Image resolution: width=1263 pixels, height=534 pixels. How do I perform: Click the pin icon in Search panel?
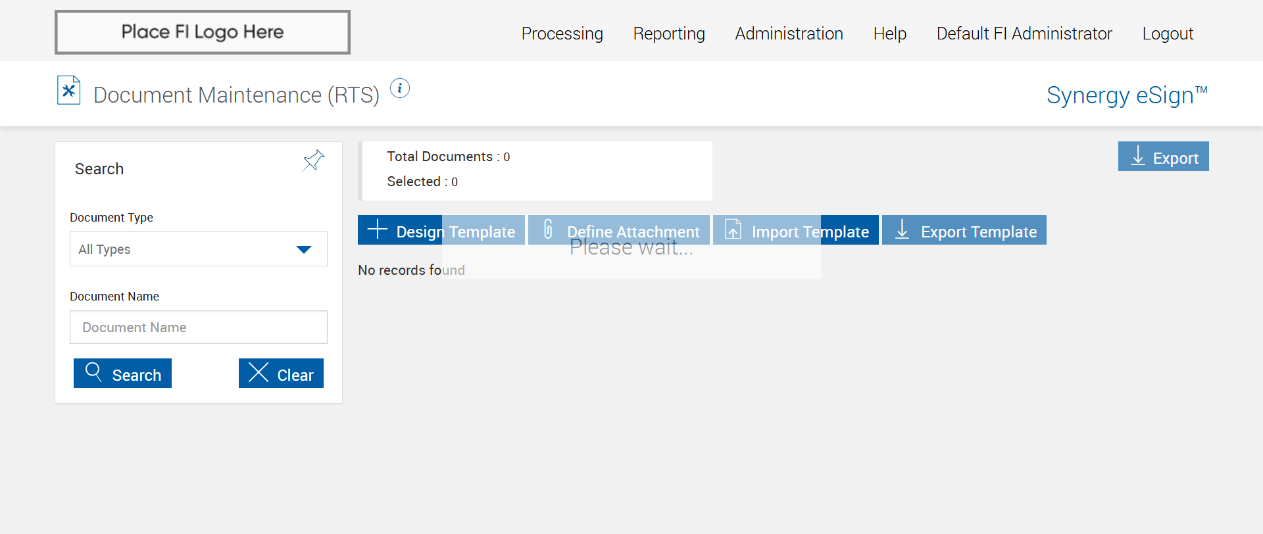(313, 160)
